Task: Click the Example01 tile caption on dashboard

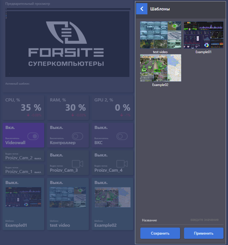Action: click(16, 225)
